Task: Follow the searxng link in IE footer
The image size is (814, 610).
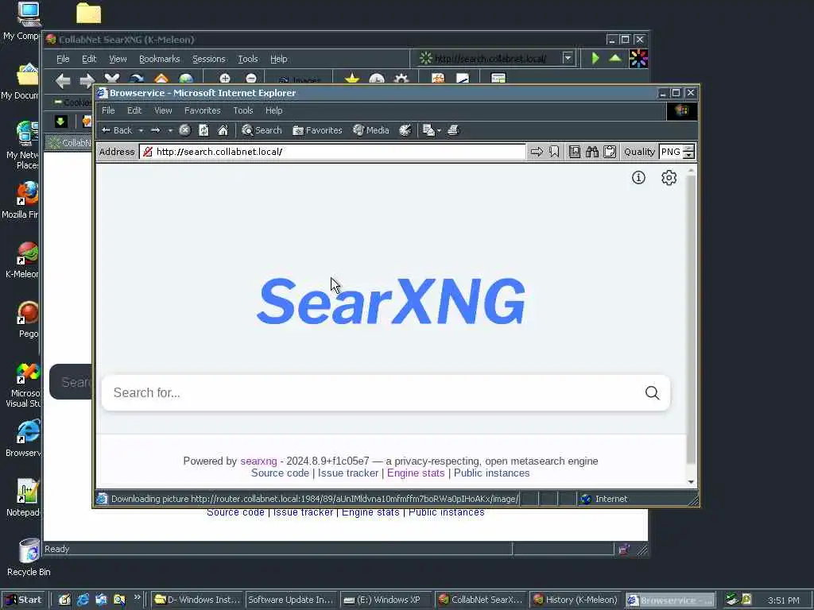Action: (258, 461)
